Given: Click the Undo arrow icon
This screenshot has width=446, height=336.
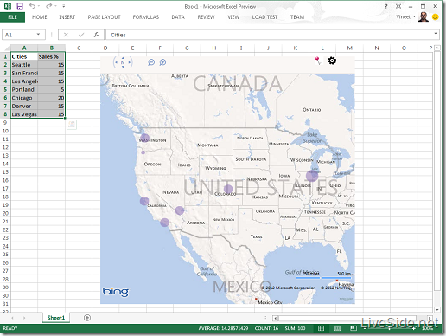Looking at the screenshot, I should 32,6.
